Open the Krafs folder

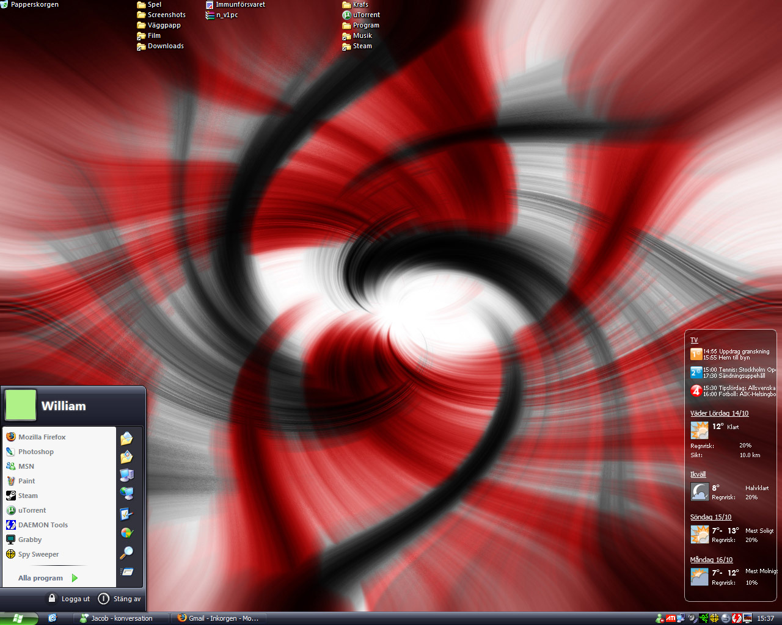click(356, 4)
